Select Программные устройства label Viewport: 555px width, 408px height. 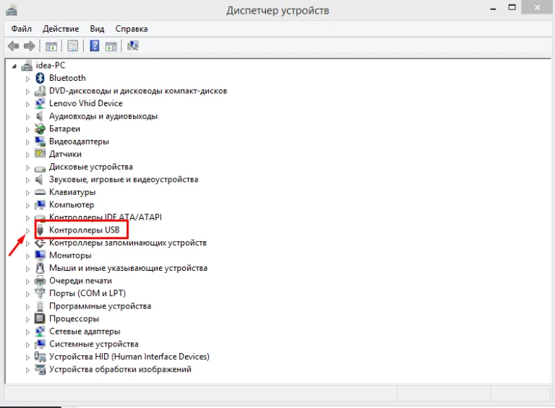(100, 306)
